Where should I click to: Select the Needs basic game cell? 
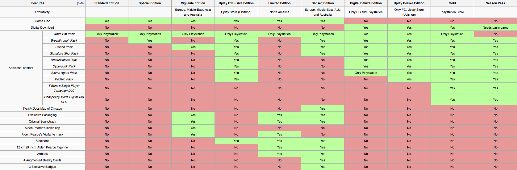tap(495, 27)
